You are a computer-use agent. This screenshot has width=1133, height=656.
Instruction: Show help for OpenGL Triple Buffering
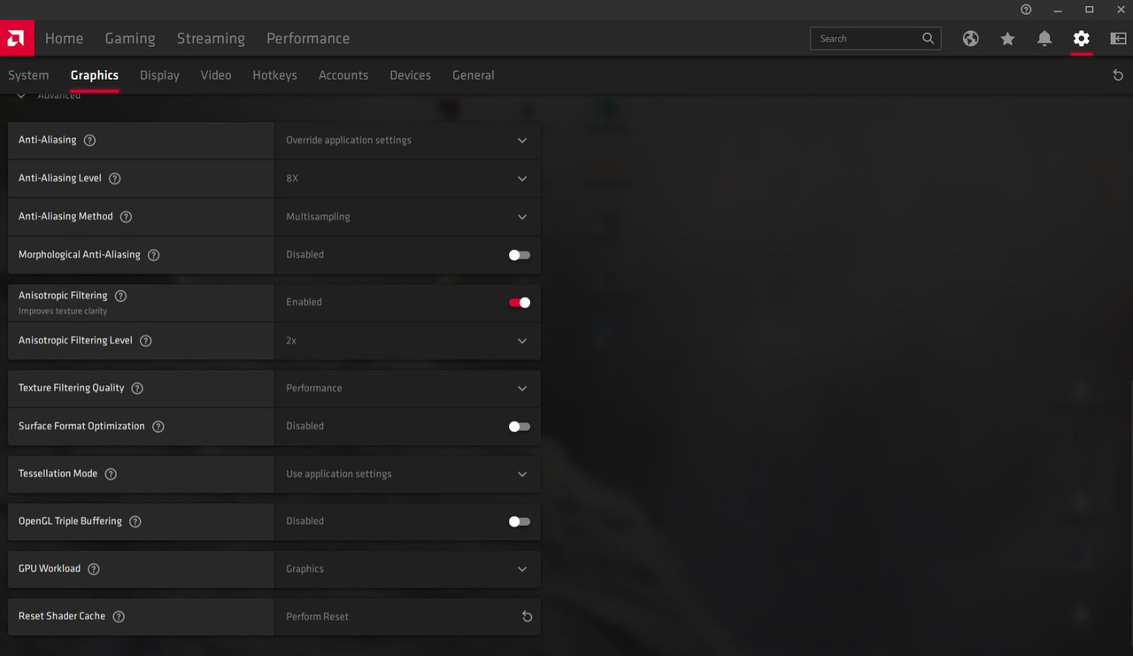click(x=135, y=521)
